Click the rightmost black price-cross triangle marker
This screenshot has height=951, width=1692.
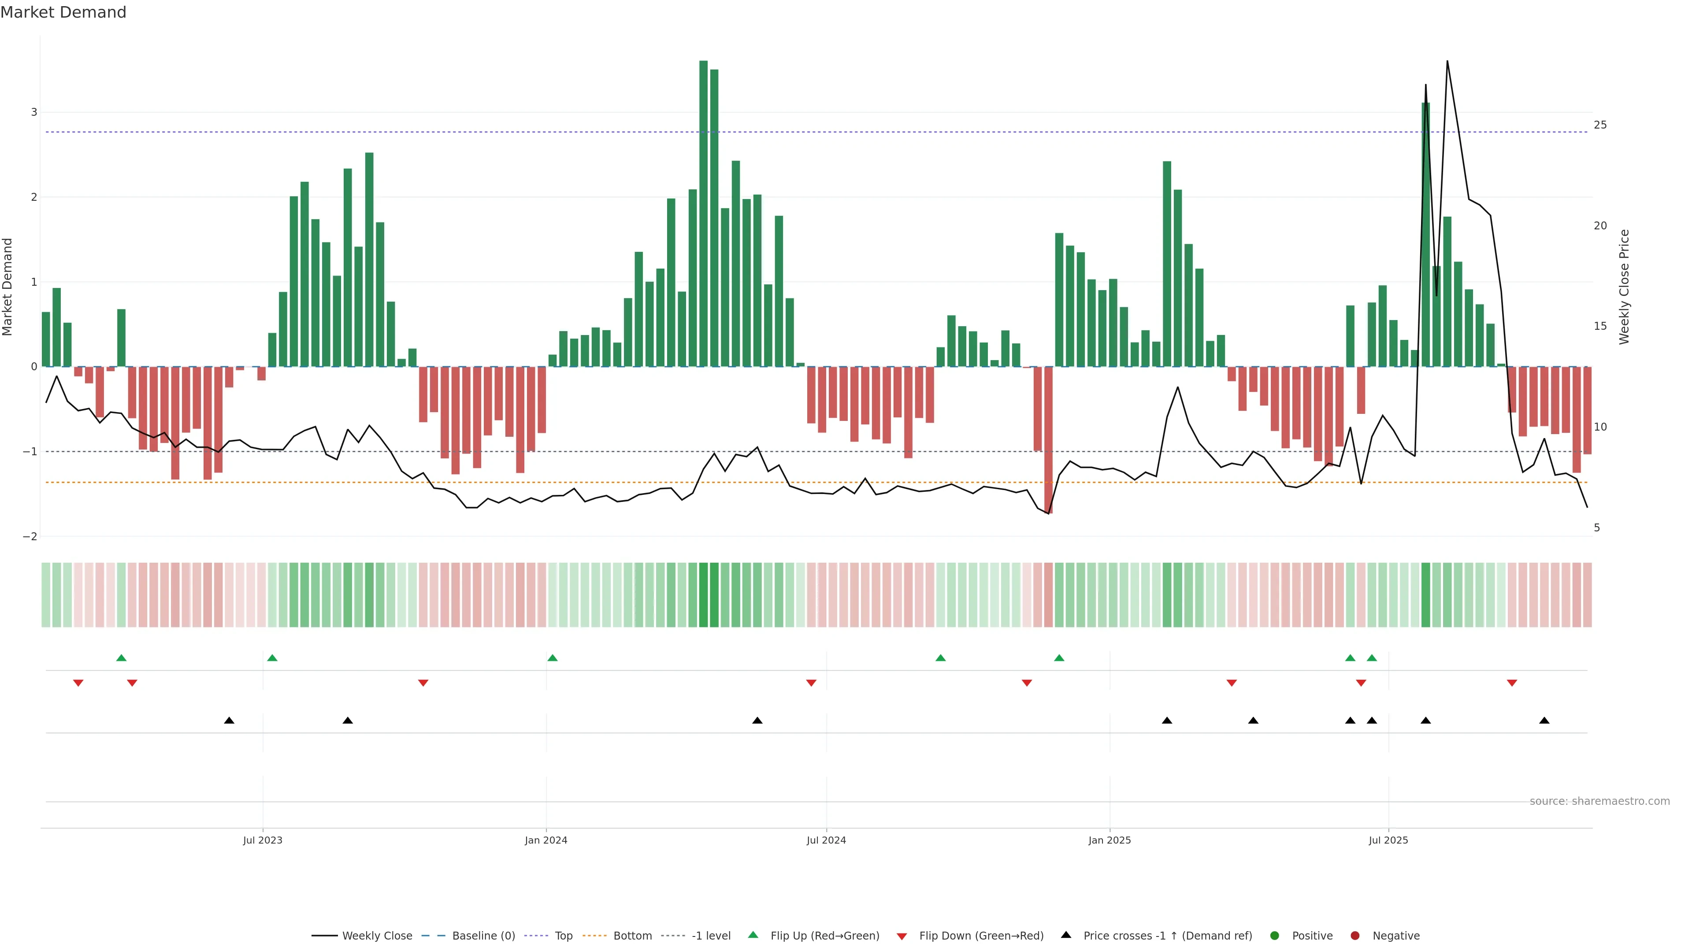pyautogui.click(x=1544, y=721)
